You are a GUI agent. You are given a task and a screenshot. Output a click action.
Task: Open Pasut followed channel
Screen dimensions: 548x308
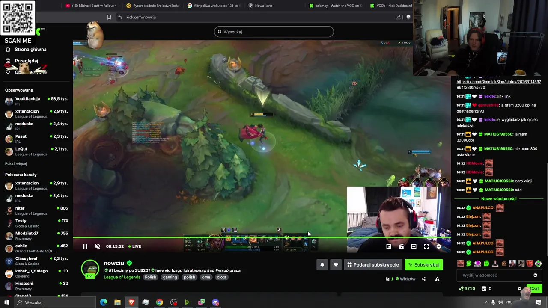36,139
